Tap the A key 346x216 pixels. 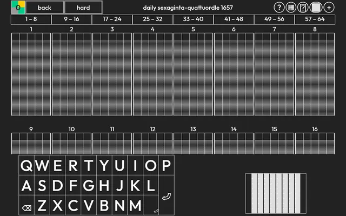26,186
